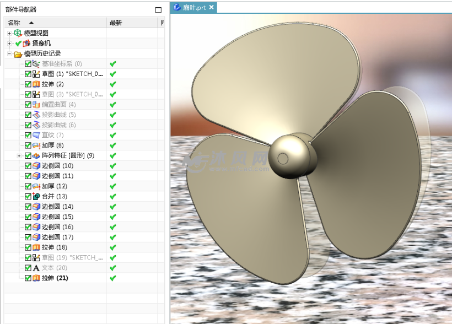The width and height of the screenshot is (452, 324).
Task: Click the Unite icon for 合并 (13)
Action: (x=36, y=197)
